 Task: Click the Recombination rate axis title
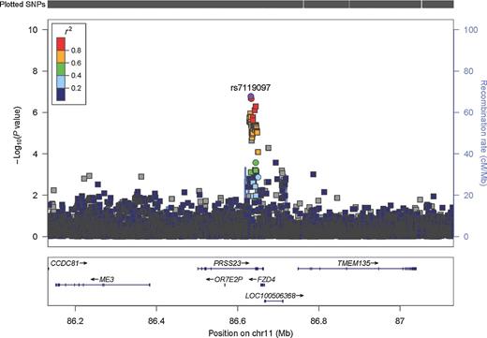[x=483, y=133]
